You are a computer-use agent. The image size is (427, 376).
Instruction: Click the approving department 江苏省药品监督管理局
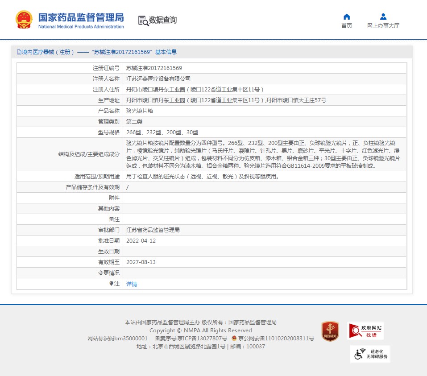(153, 230)
